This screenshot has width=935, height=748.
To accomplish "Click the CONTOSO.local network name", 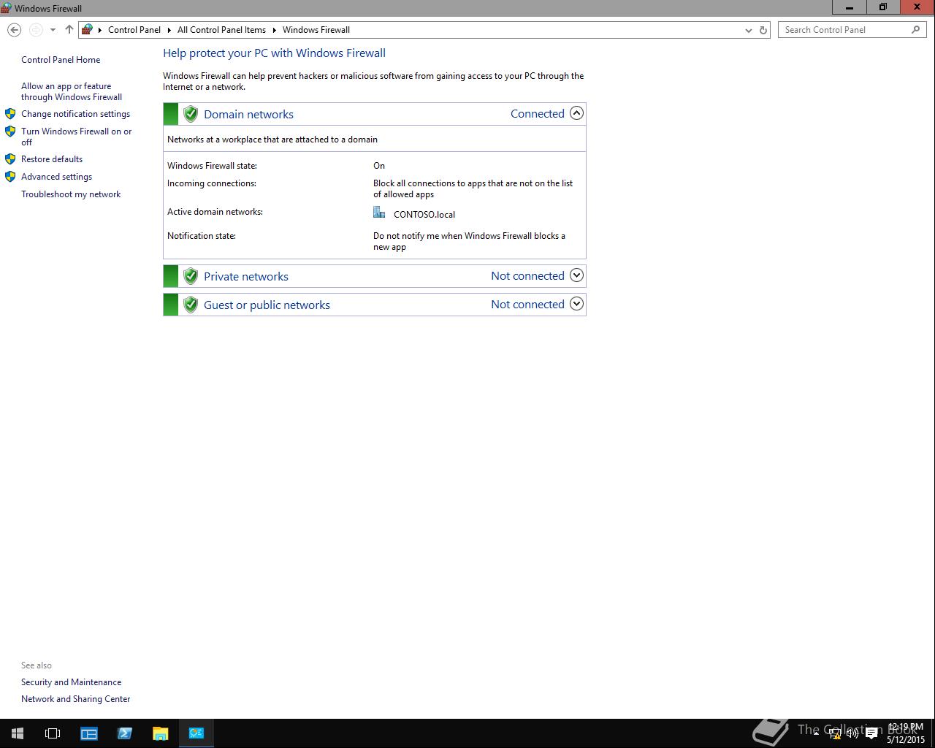I will 424,215.
